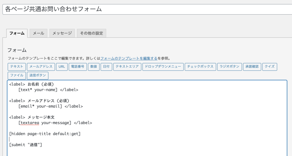Viewport: 292px width, 156px height.
Task: Add a ドロップダウンメニュー tag
Action: (163, 67)
